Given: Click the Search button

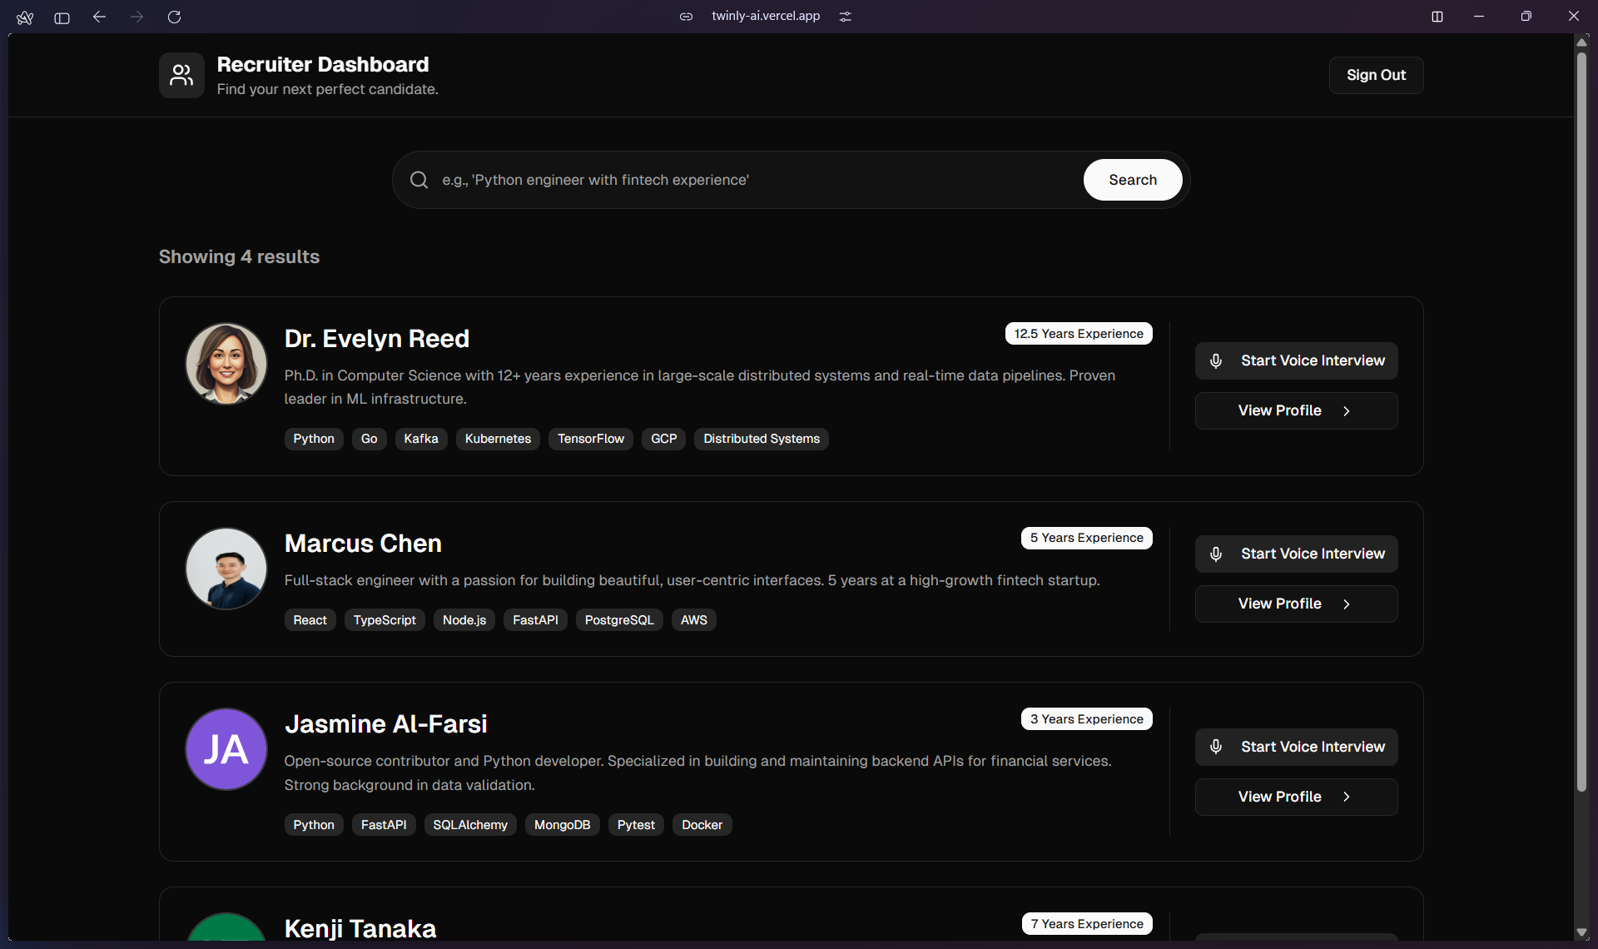Looking at the screenshot, I should [x=1133, y=180].
